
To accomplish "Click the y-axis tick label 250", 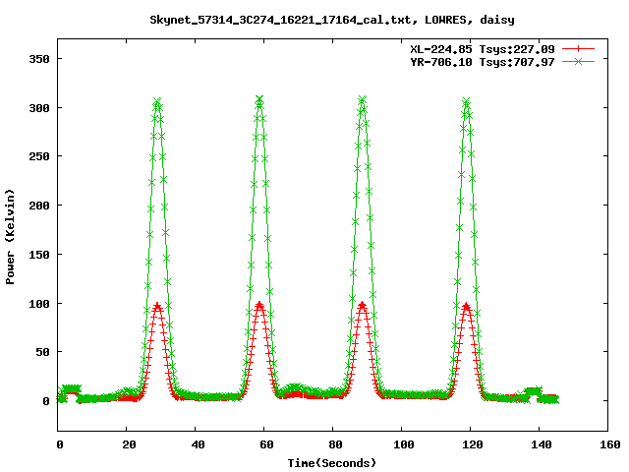I will [x=39, y=156].
